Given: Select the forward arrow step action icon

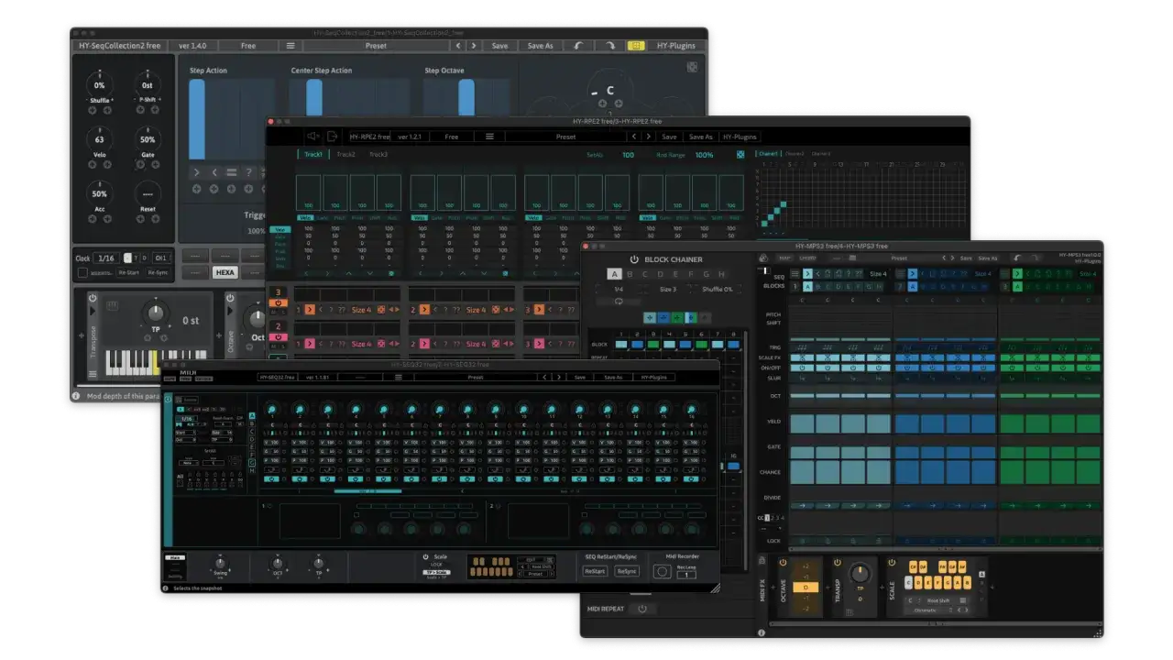Looking at the screenshot, I should 196,172.
